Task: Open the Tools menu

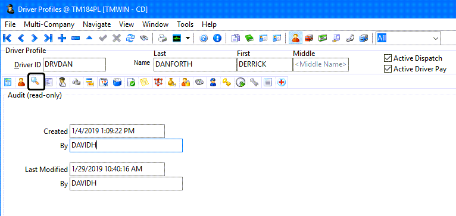Action: coord(185,24)
